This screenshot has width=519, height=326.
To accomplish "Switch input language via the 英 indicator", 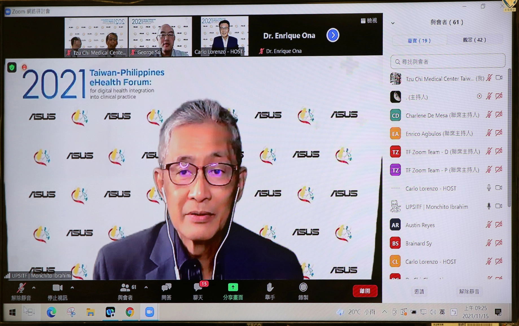I will 442,312.
